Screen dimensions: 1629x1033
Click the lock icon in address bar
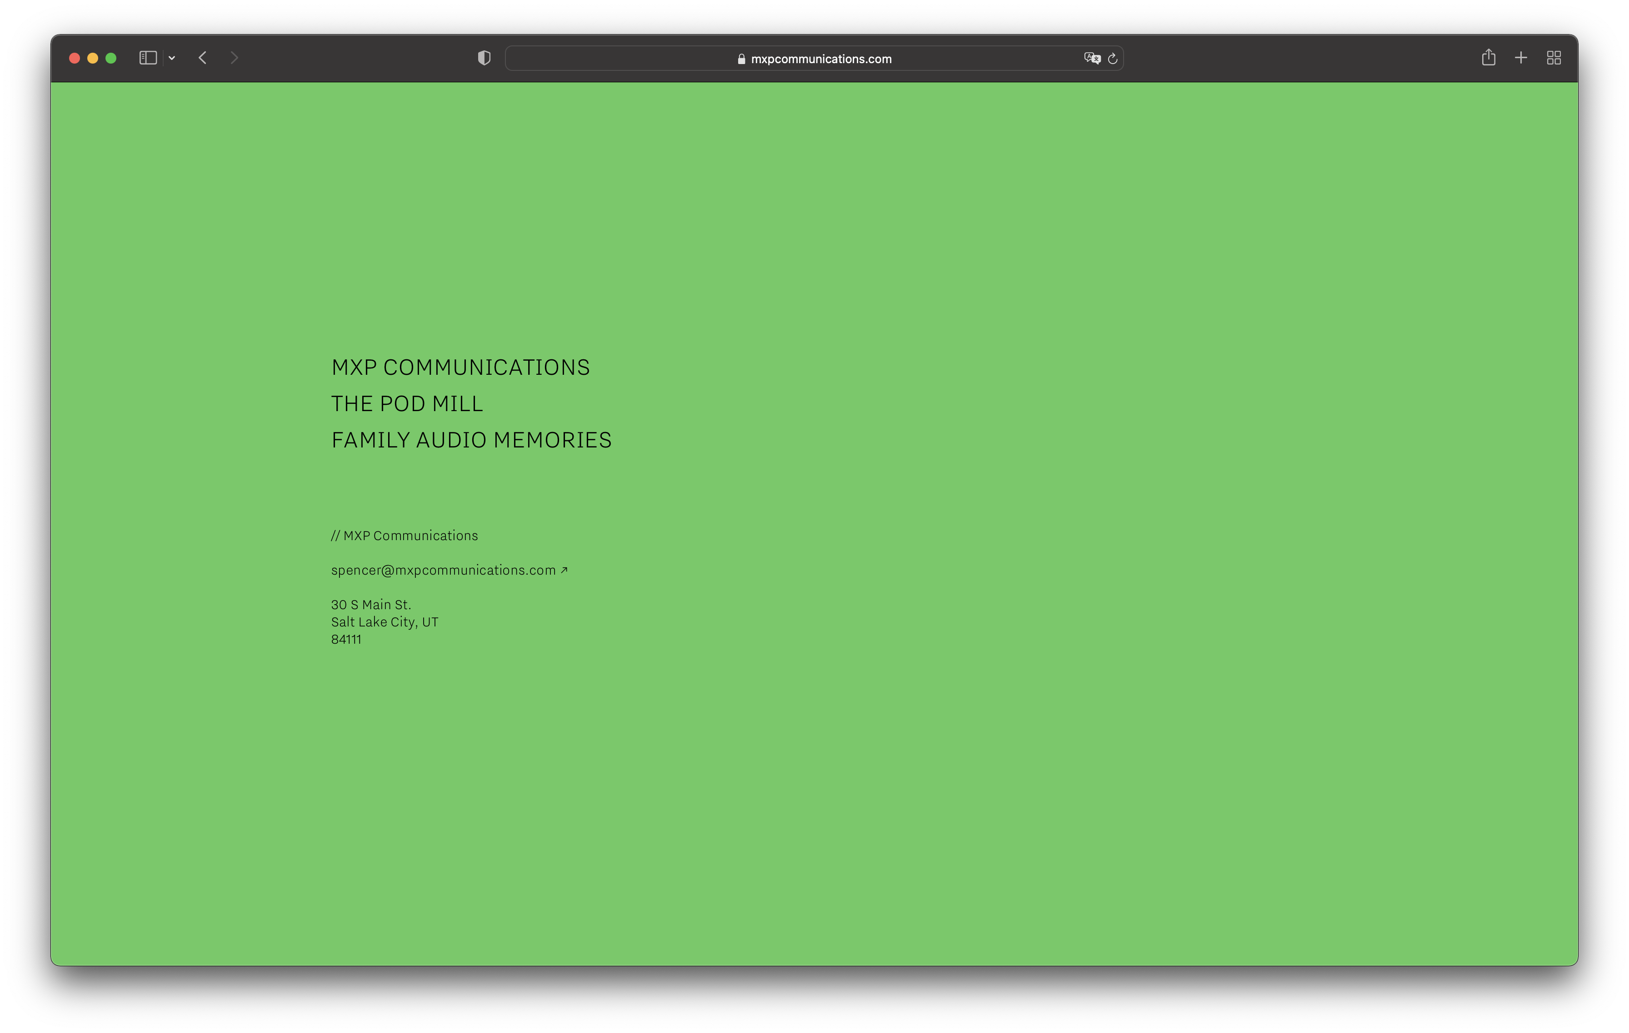741,59
